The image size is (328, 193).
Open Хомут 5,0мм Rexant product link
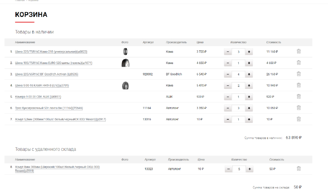[60, 120]
